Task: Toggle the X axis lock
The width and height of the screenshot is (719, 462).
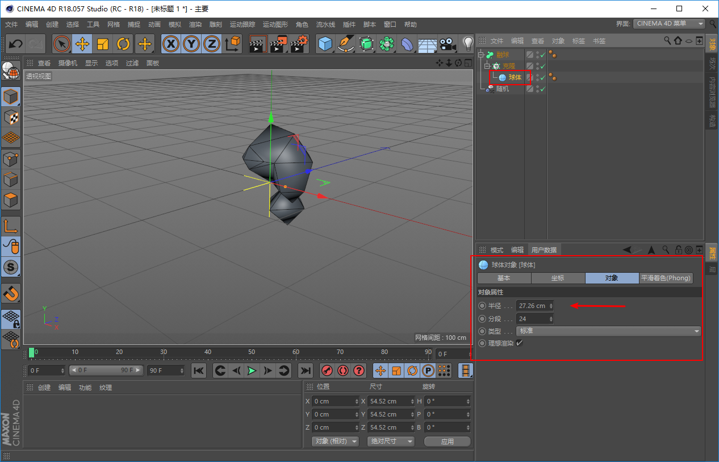Action: (x=171, y=44)
